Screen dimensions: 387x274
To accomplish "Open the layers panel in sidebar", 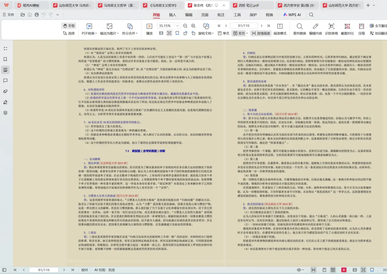I will (5, 113).
